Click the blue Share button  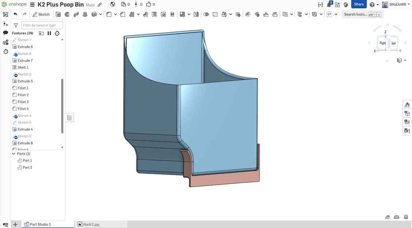pyautogui.click(x=359, y=4)
